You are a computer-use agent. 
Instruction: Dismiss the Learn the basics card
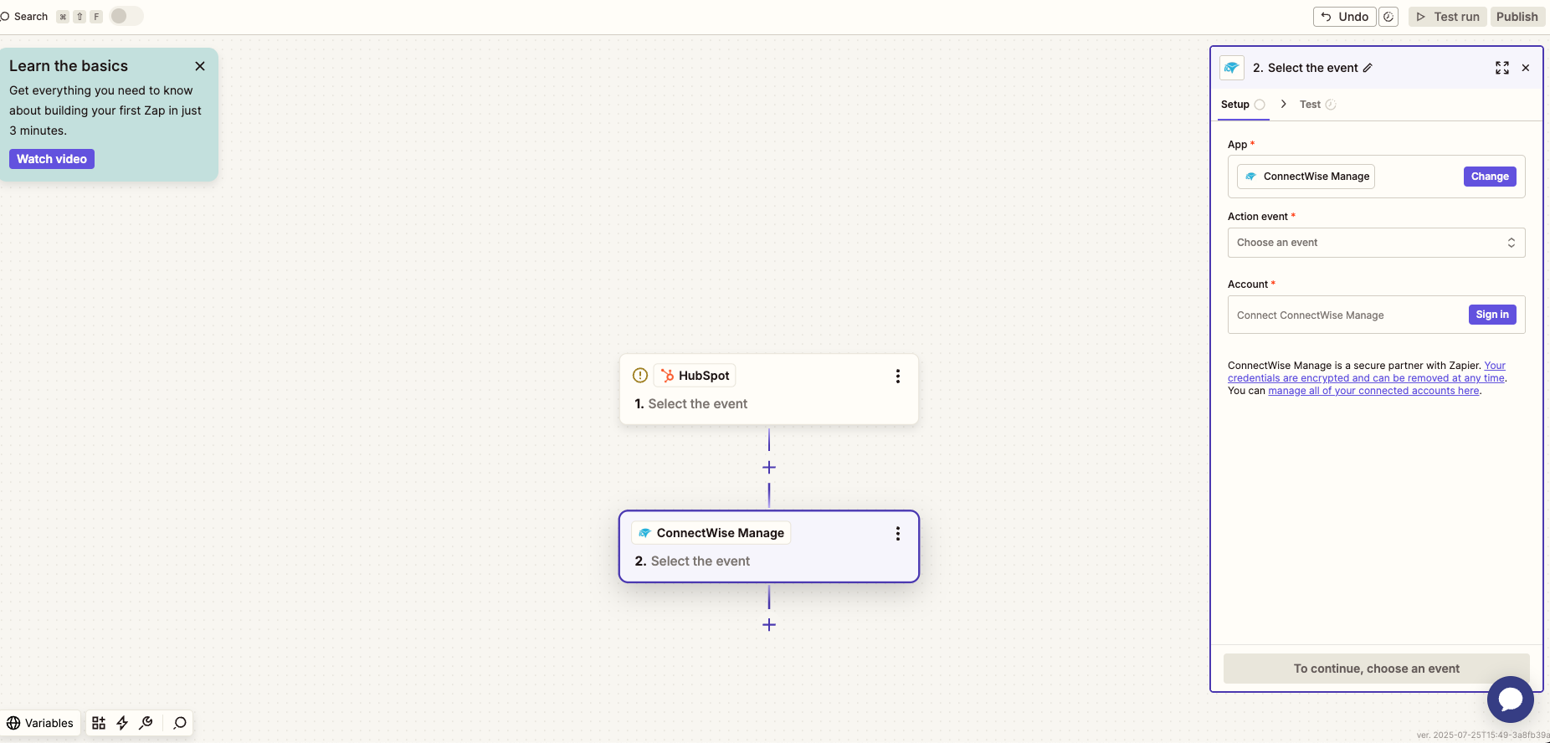point(200,66)
